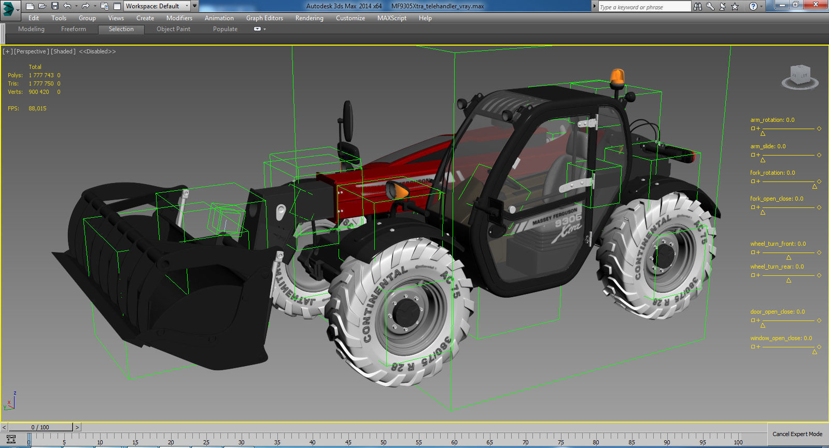Viewport: 829px width, 448px height.
Task: Click the window_open_close slider handle
Action: click(x=814, y=352)
